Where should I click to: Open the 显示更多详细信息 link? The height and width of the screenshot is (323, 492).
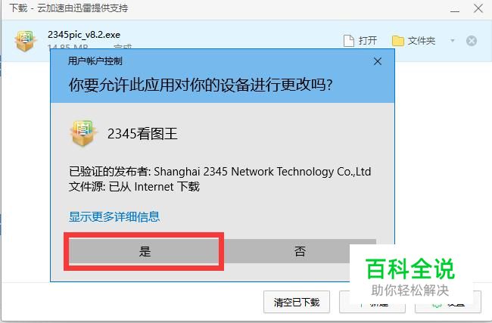click(x=114, y=216)
